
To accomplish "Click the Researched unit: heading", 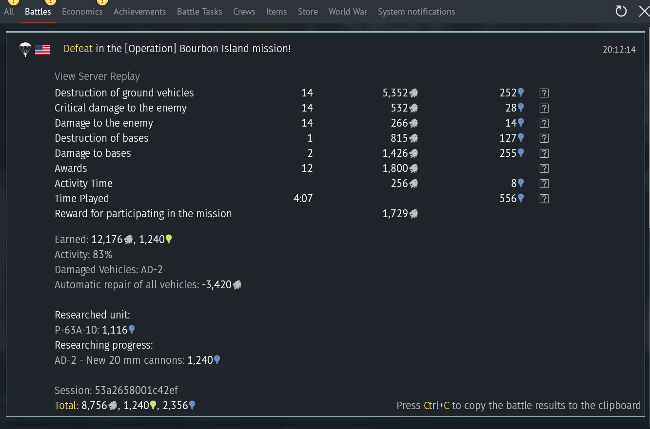I will (x=92, y=315).
